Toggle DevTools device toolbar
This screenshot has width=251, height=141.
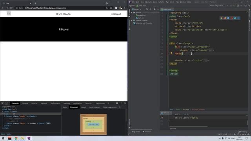coord(6,103)
